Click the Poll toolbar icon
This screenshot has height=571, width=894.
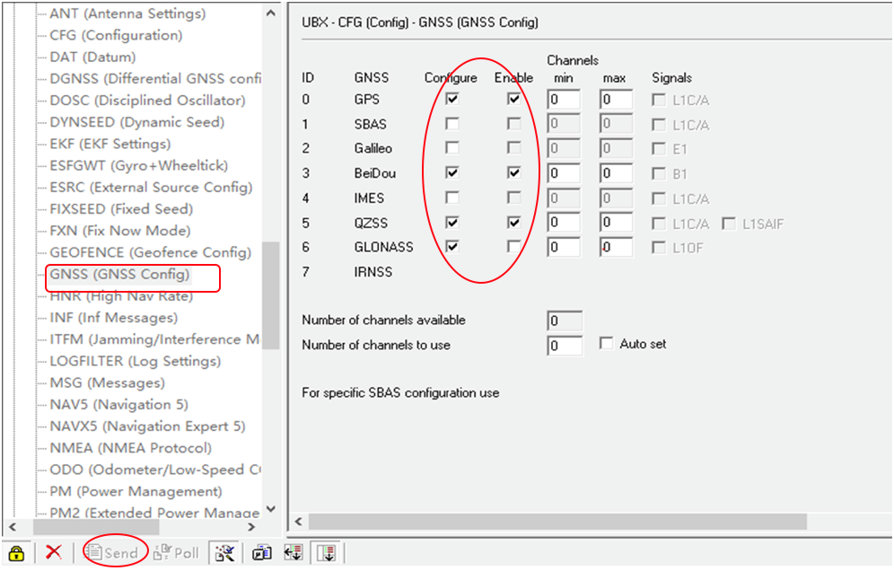(x=177, y=552)
